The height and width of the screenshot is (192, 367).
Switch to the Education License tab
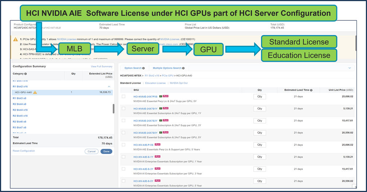coord(155,83)
